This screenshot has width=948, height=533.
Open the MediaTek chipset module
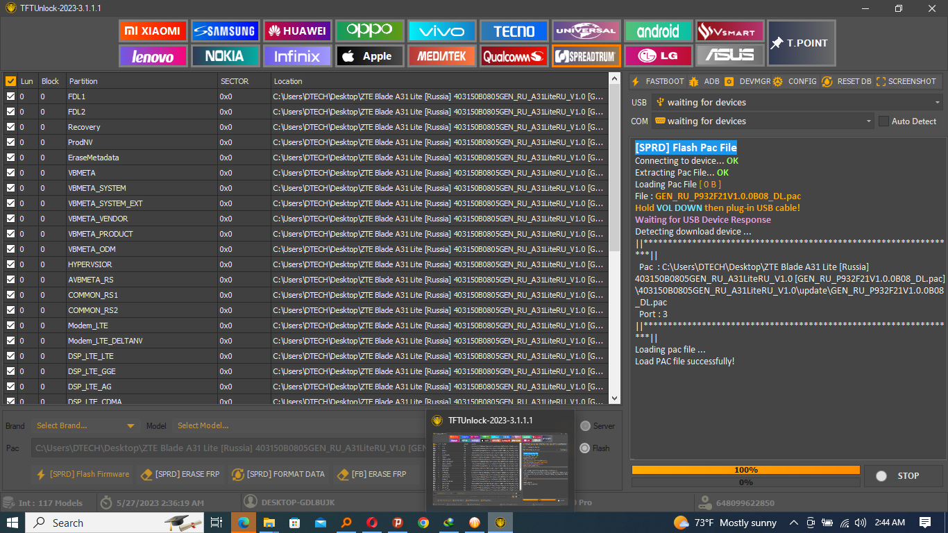coord(441,56)
